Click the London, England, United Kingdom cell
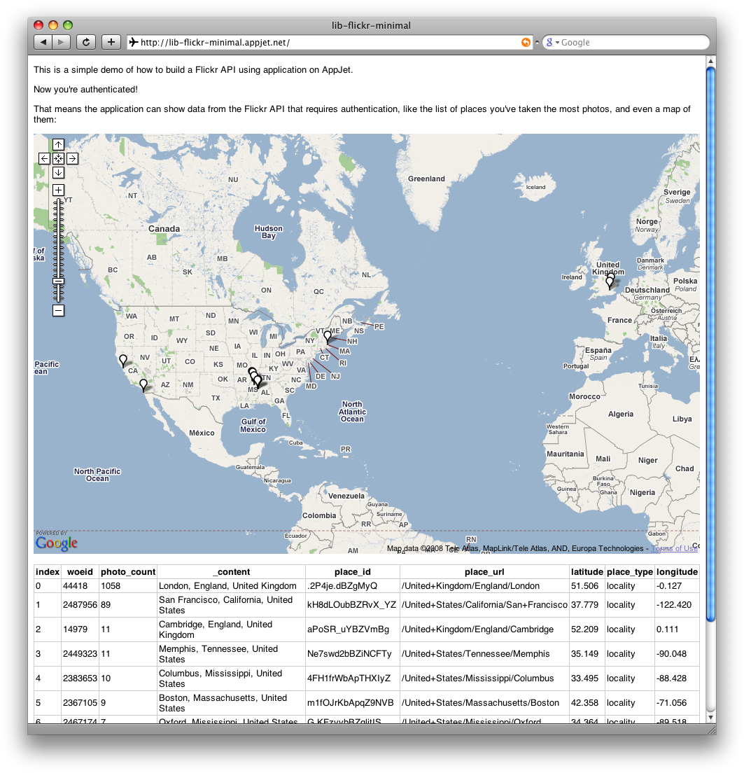Screen dimensions: 744x773 [x=231, y=585]
